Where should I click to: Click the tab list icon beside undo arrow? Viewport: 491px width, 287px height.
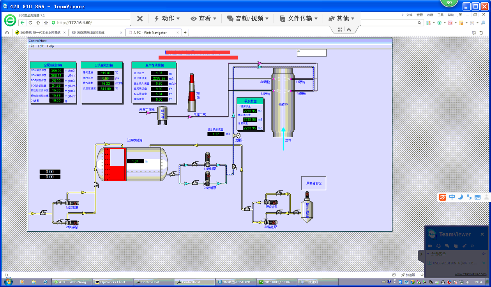tap(474, 33)
